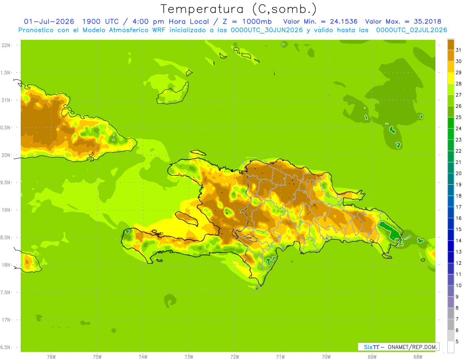Click the '1900 UTC' time text
The height and width of the screenshot is (362, 469).
(102, 21)
